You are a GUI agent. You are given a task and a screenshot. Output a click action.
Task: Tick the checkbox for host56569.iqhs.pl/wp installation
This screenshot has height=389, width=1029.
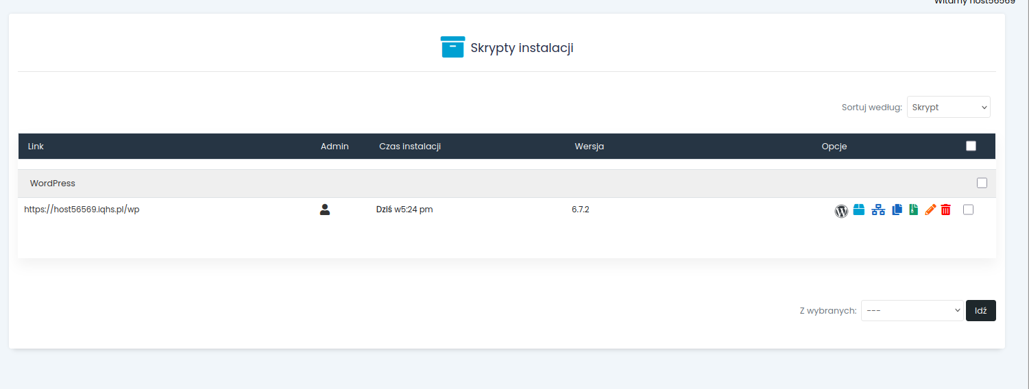pos(968,210)
